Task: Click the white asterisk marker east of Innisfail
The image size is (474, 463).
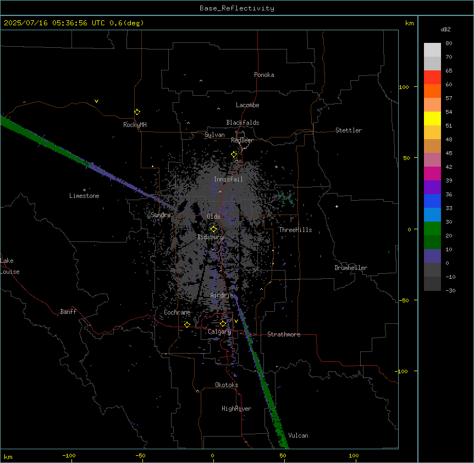Action: (276, 167)
